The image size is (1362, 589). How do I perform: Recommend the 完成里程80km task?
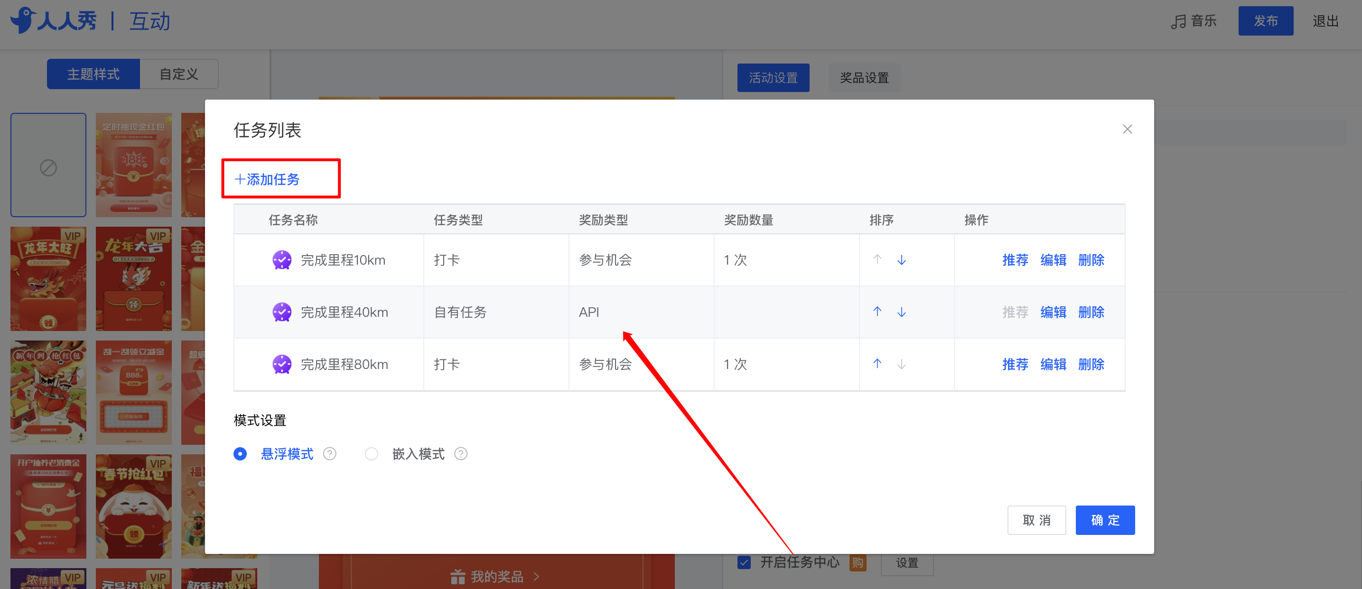point(1015,365)
